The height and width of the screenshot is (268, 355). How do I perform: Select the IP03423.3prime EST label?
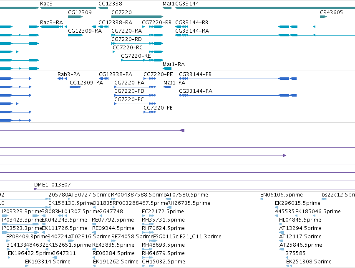pyautogui.click(x=22, y=220)
